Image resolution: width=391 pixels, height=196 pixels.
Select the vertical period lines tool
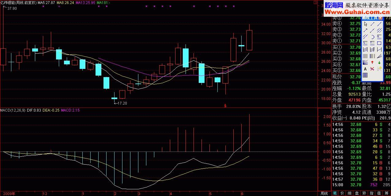(365, 56)
